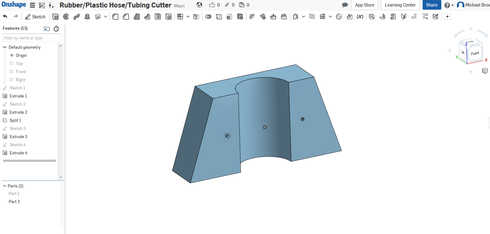The image size is (490, 234).
Task: Select the Loft tool
Action: (x=87, y=17)
